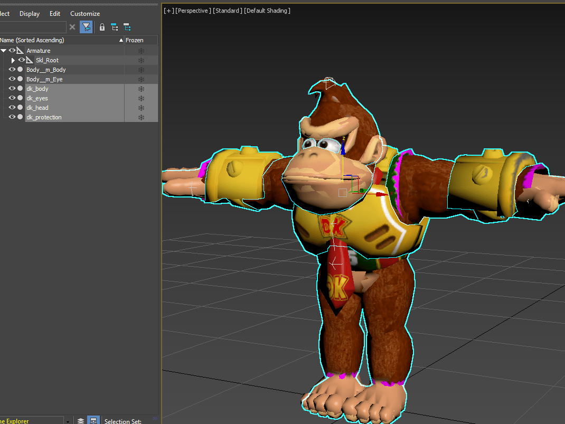Toggle visibility of Body__m_Eye

(x=12, y=79)
